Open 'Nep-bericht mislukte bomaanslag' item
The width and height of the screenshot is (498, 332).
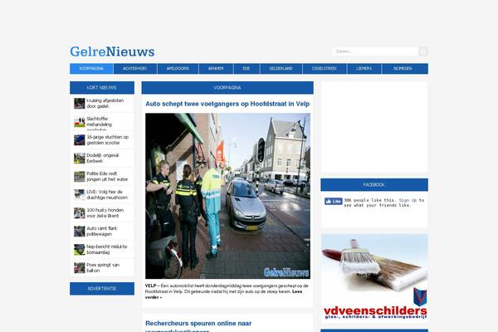click(x=107, y=249)
